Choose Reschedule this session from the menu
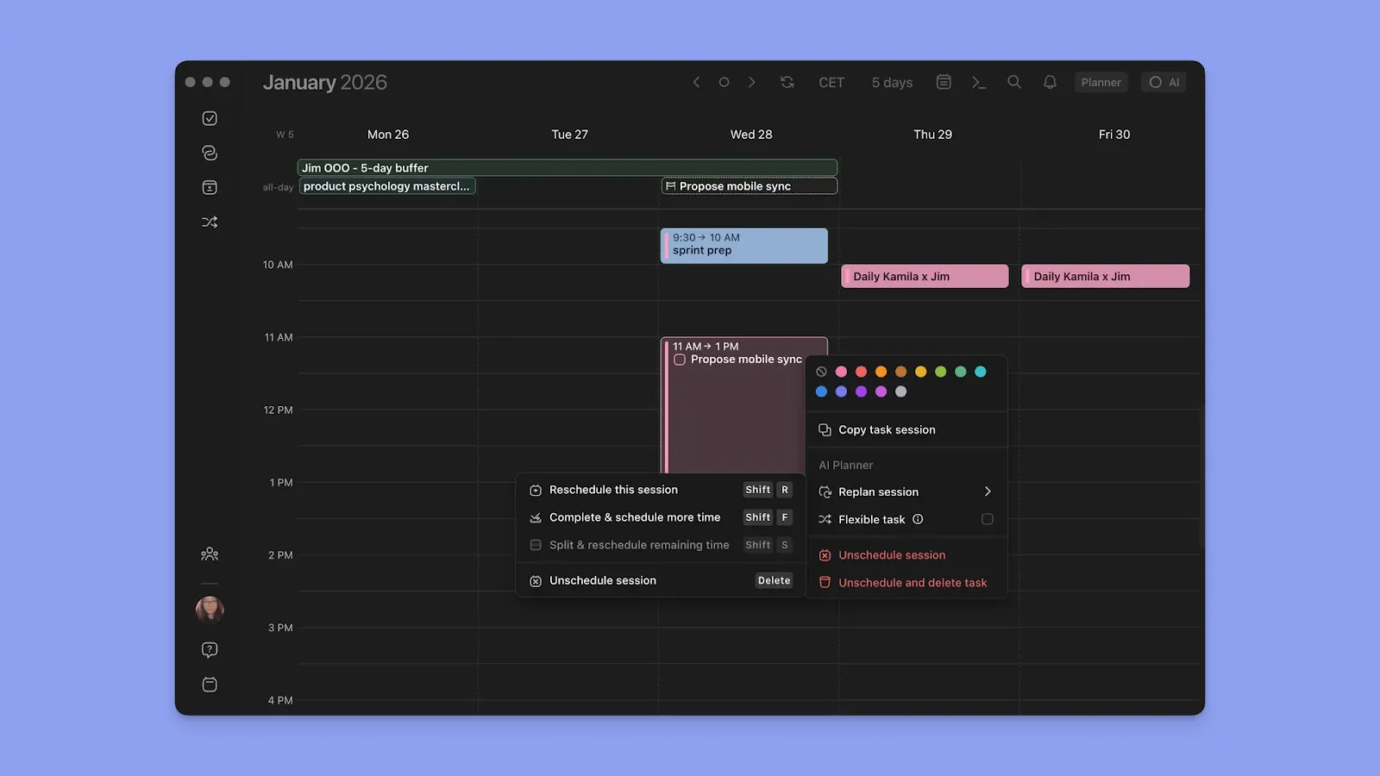This screenshot has height=776, width=1380. [x=613, y=489]
